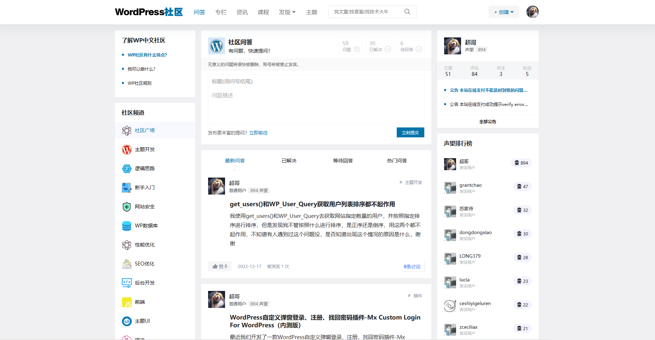Image resolution: width=655 pixels, height=340 pixels.
Task: Open the 新手入门 channel icon
Action: (126, 188)
